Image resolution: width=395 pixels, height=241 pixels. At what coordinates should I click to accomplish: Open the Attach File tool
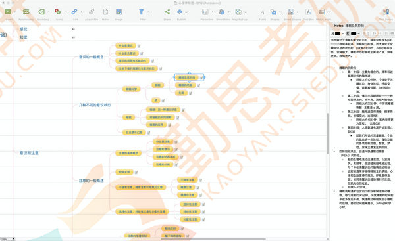tap(92, 12)
